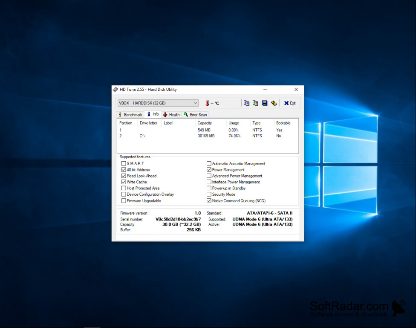This screenshot has height=328, width=416.
Task: Click the save screenshot floppy icon
Action: [x=265, y=103]
